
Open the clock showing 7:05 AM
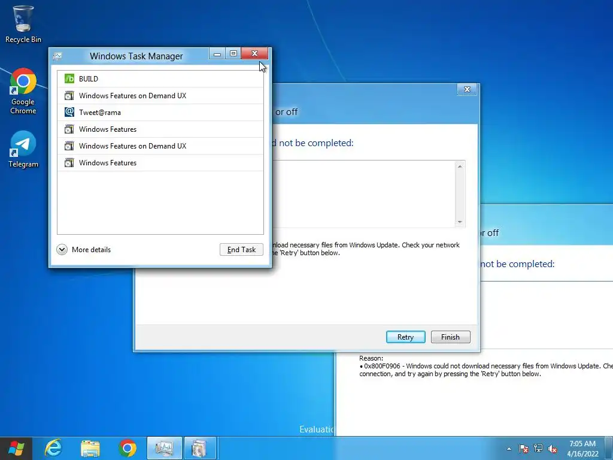point(582,449)
